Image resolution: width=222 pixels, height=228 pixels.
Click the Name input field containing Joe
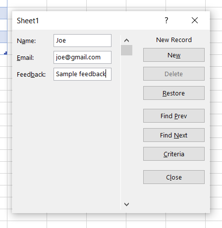pyautogui.click(x=82, y=41)
